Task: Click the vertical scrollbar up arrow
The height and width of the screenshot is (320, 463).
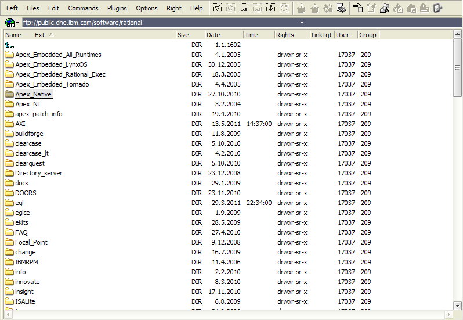Action: point(457,34)
